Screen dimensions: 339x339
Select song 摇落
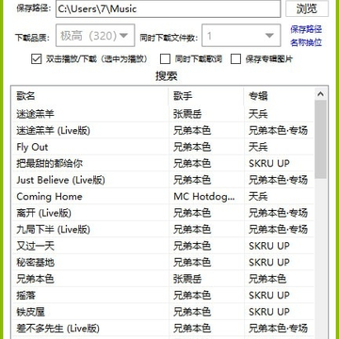click(26, 296)
